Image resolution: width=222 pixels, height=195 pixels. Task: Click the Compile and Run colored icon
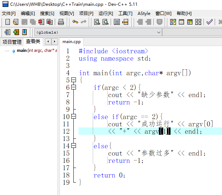(x=190, y=22)
